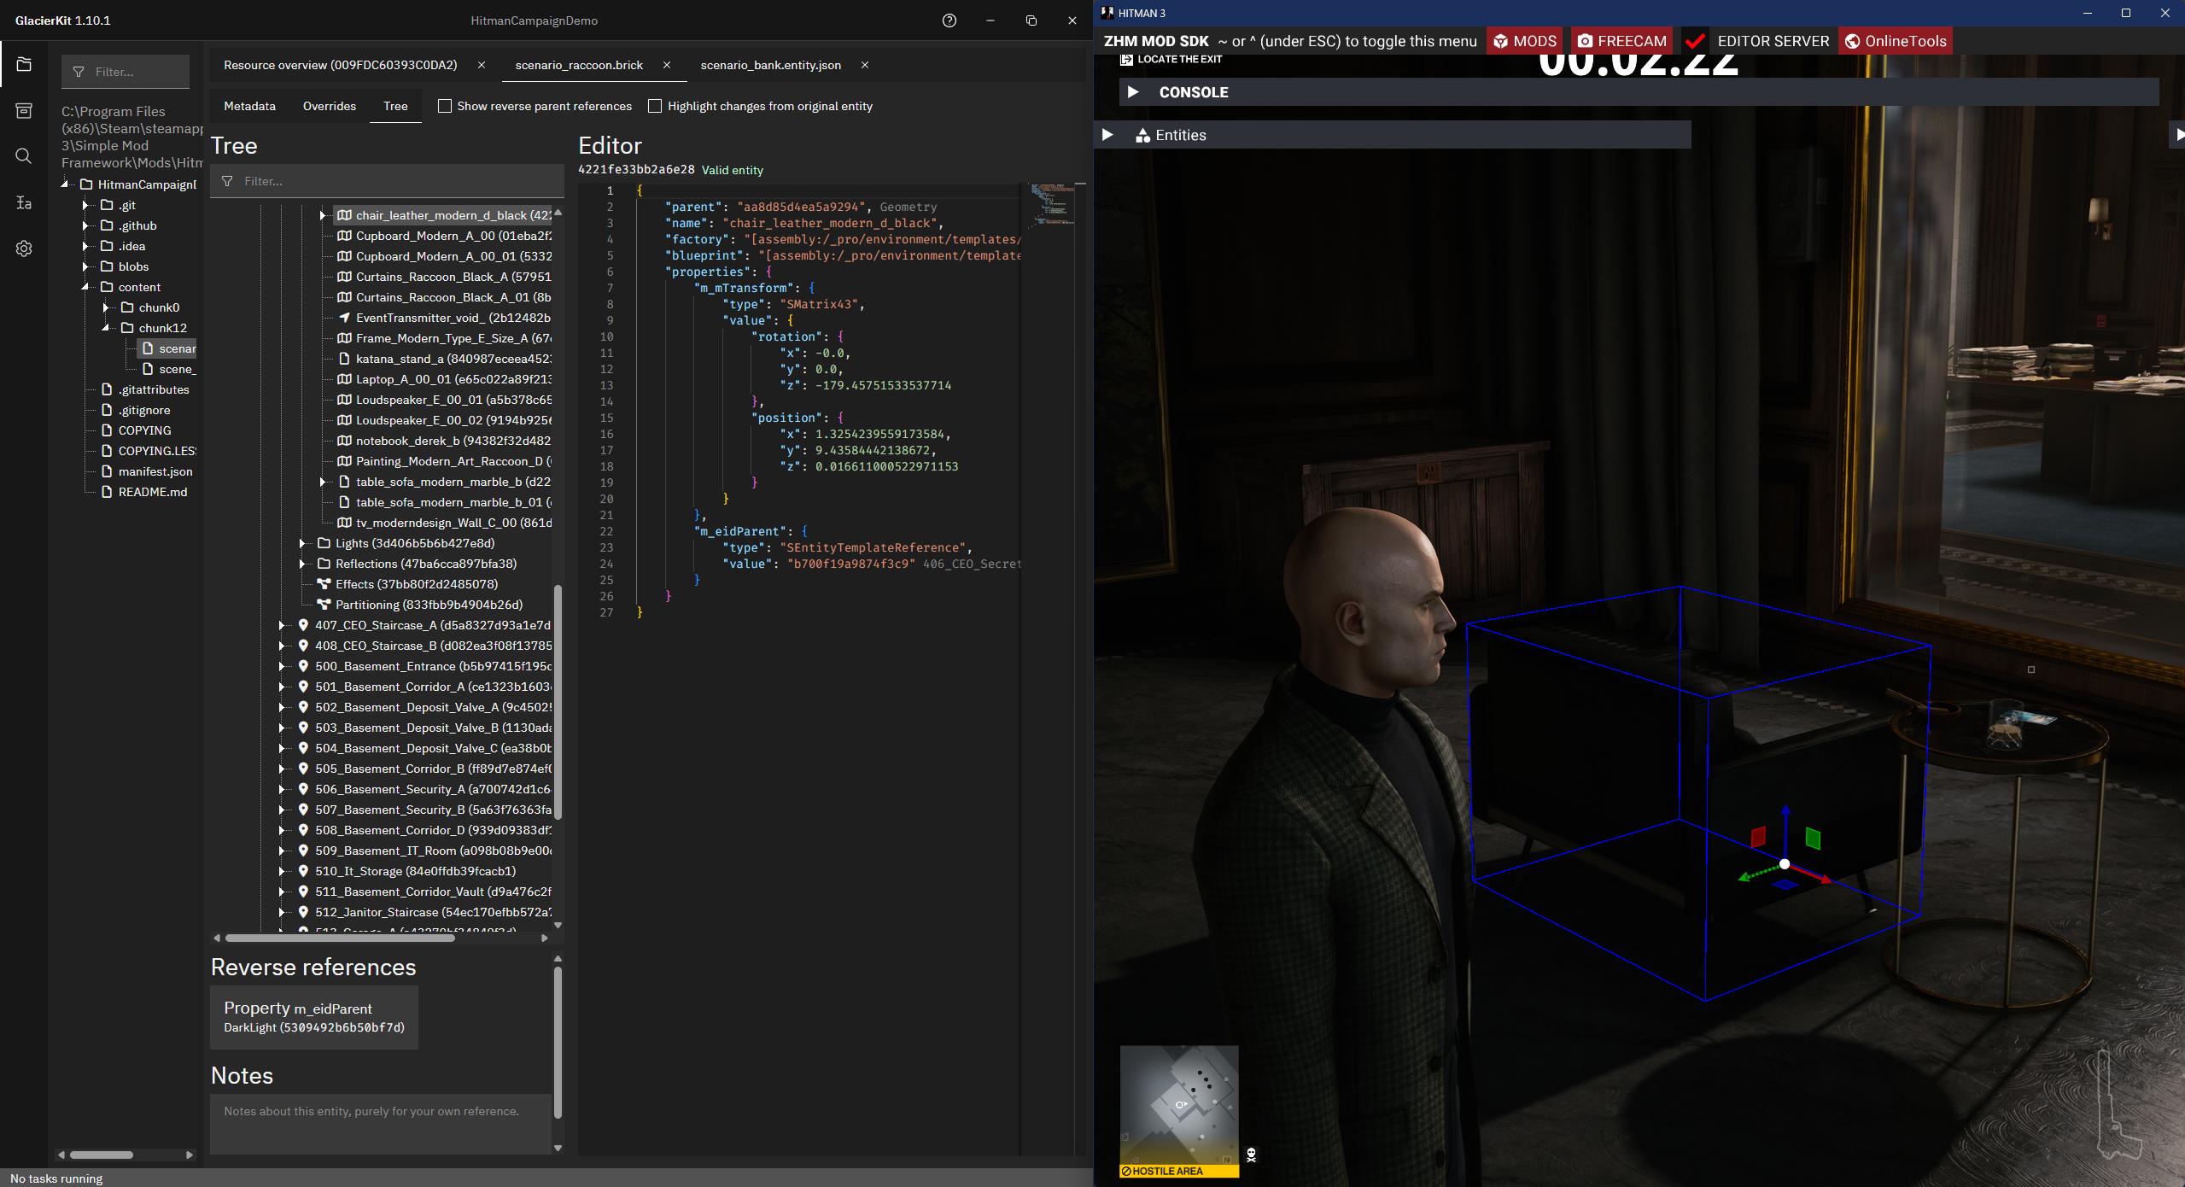Select the Tree tab
2185x1187 pixels.
[395, 106]
